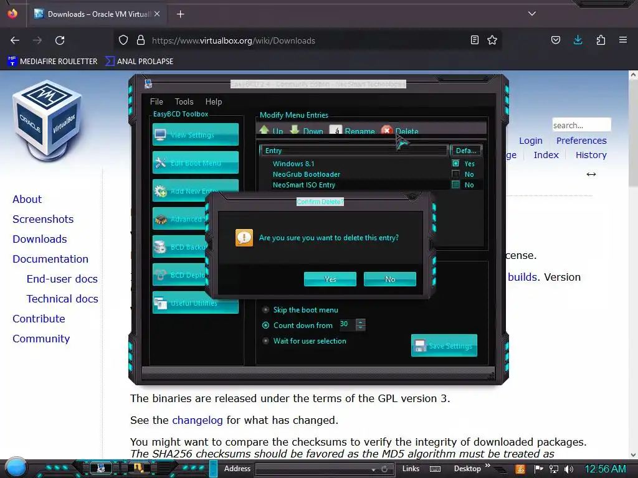
Task: Open Useful Utilities in toolbox
Action: (x=195, y=303)
